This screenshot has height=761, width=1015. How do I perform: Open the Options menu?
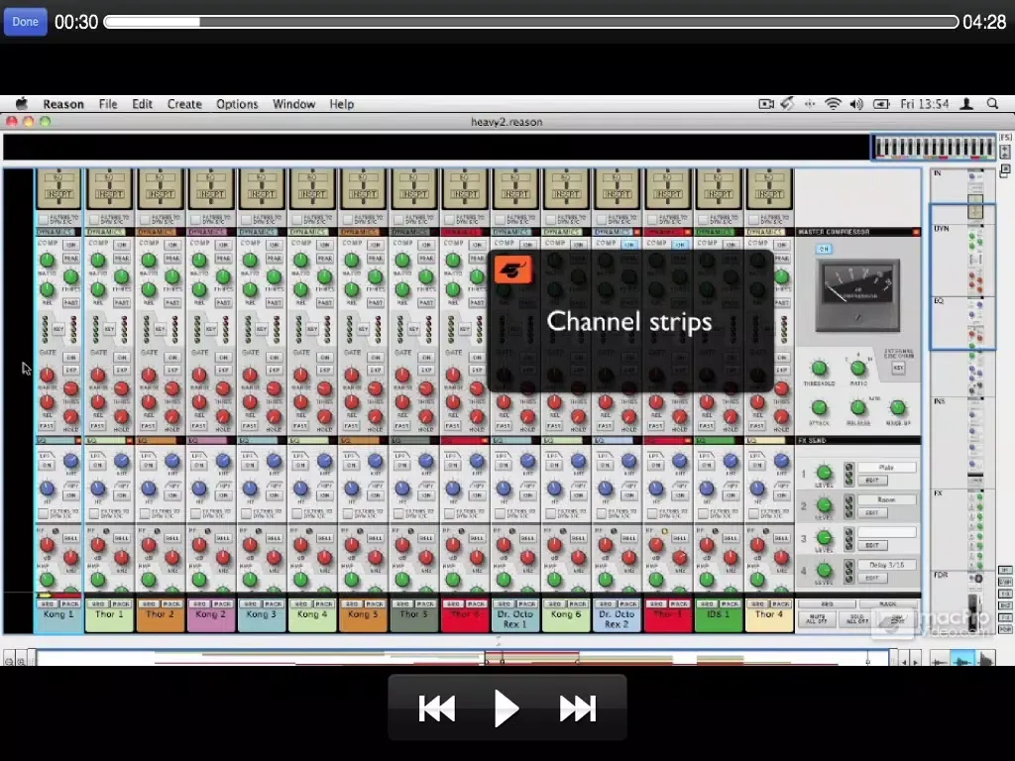(x=237, y=104)
